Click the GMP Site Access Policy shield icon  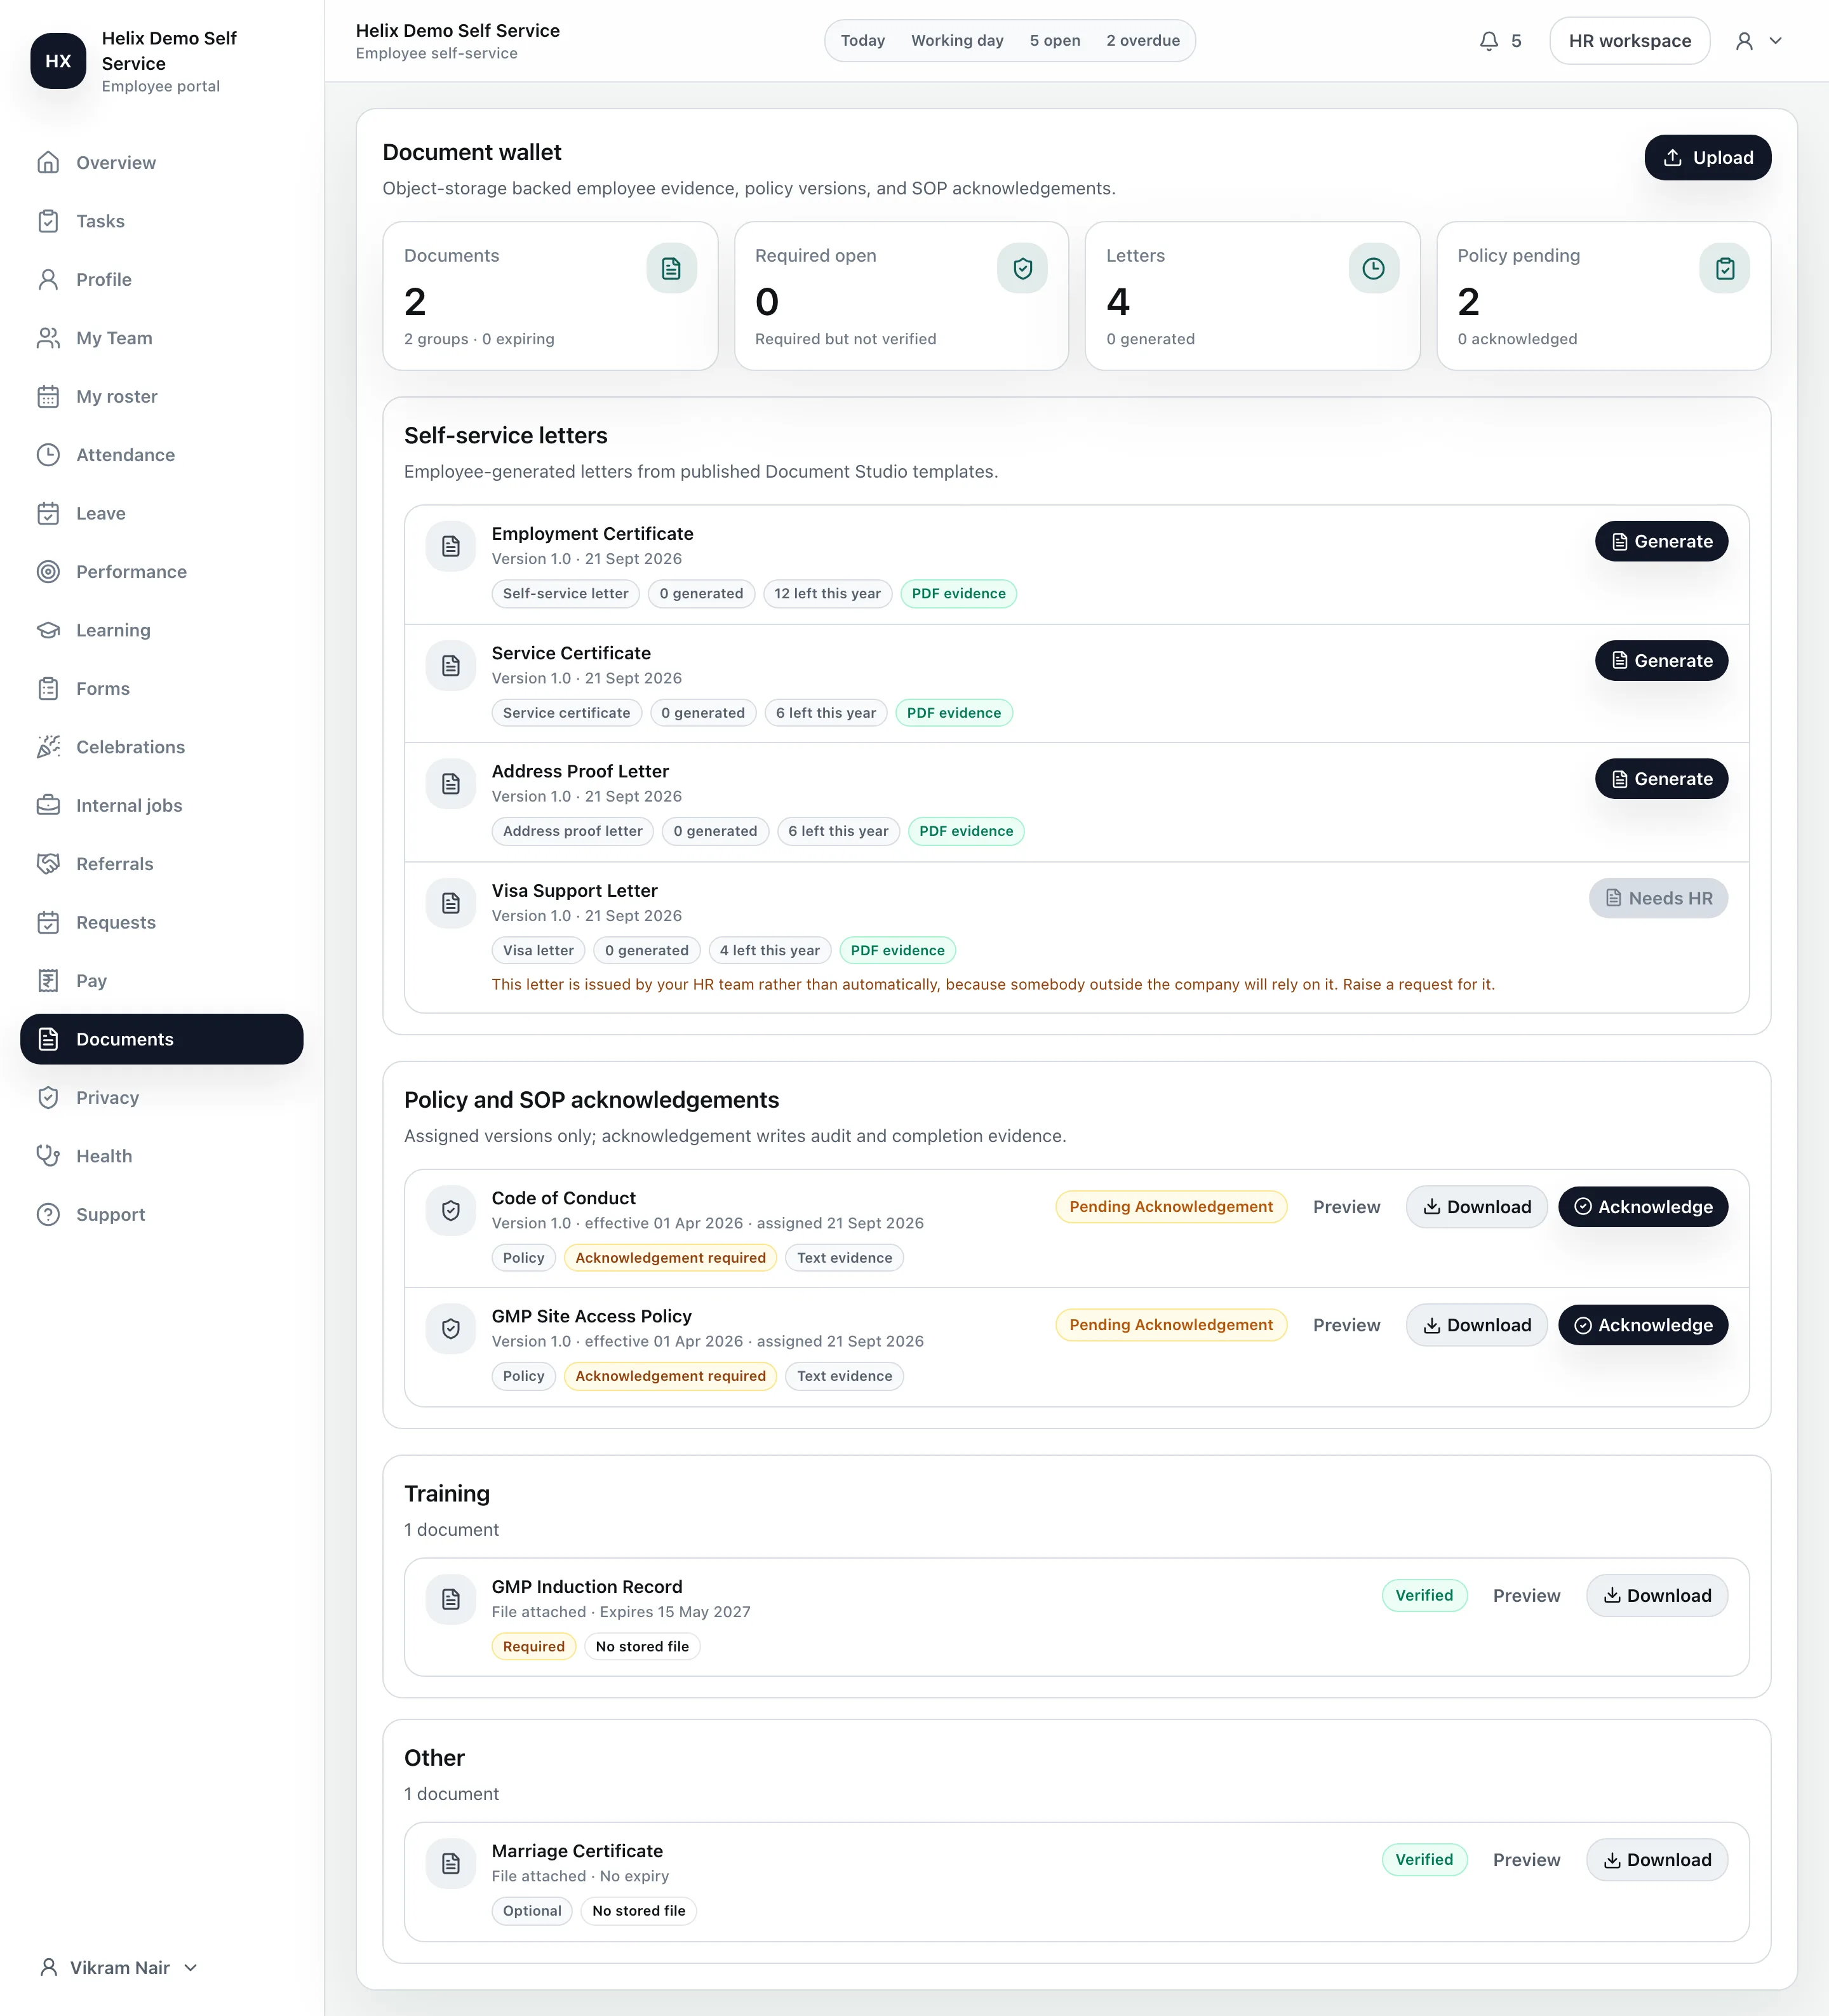coord(451,1328)
